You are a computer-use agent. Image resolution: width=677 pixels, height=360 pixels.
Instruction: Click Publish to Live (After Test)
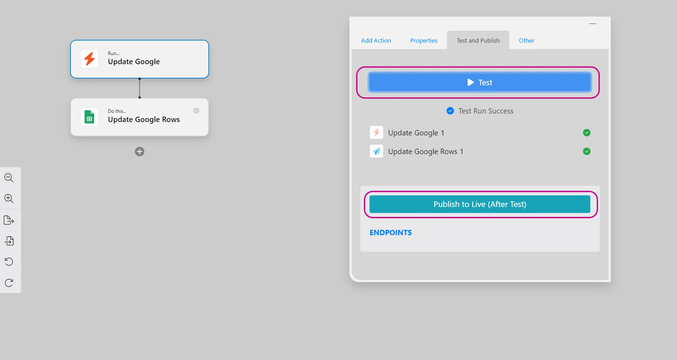click(480, 204)
